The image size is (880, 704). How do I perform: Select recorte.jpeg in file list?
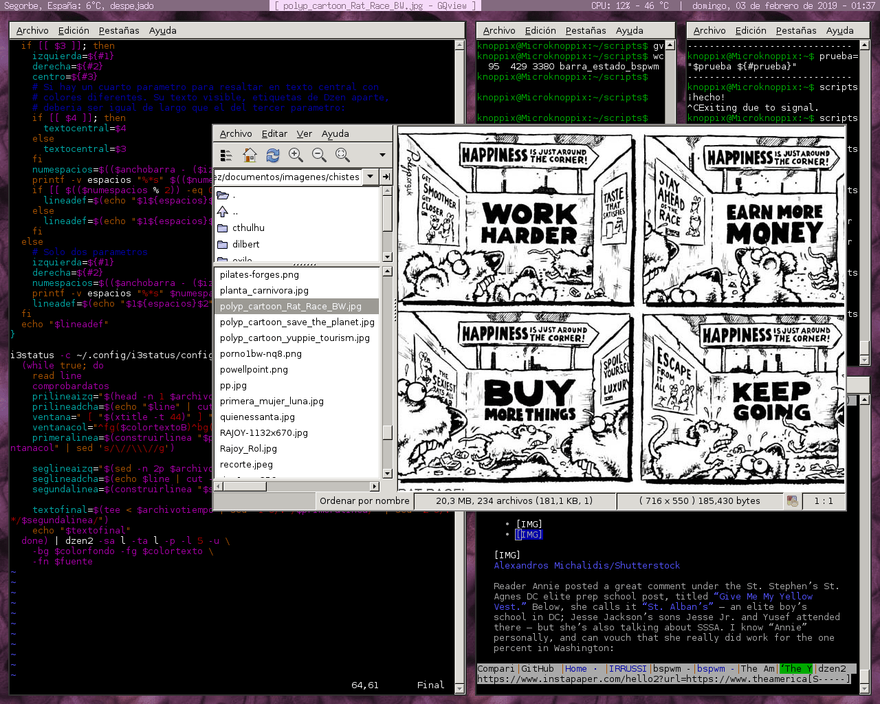297,464
